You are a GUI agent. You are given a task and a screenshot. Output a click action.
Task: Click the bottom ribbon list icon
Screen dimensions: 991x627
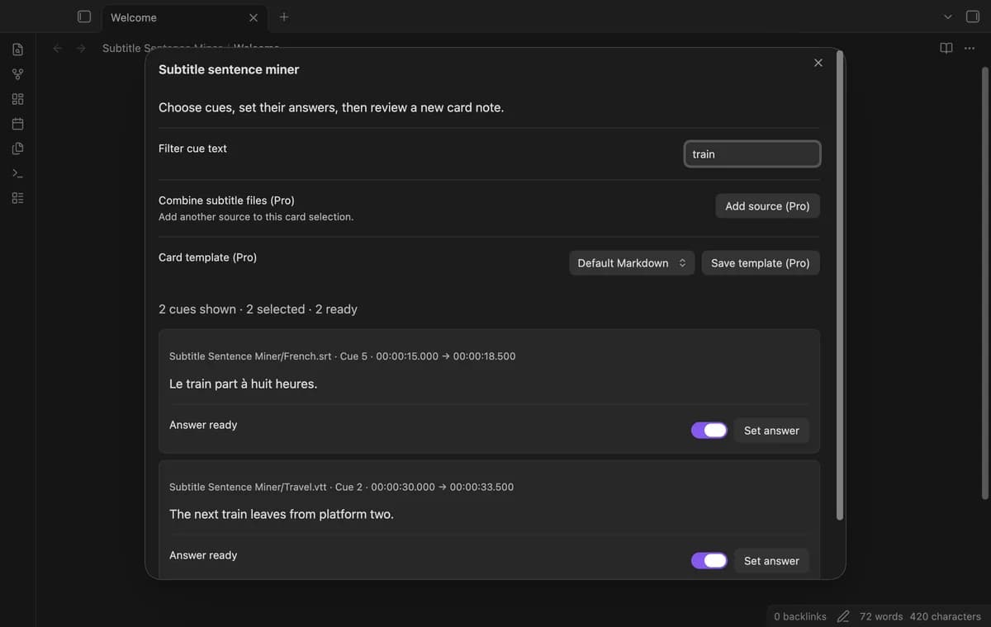click(x=17, y=198)
